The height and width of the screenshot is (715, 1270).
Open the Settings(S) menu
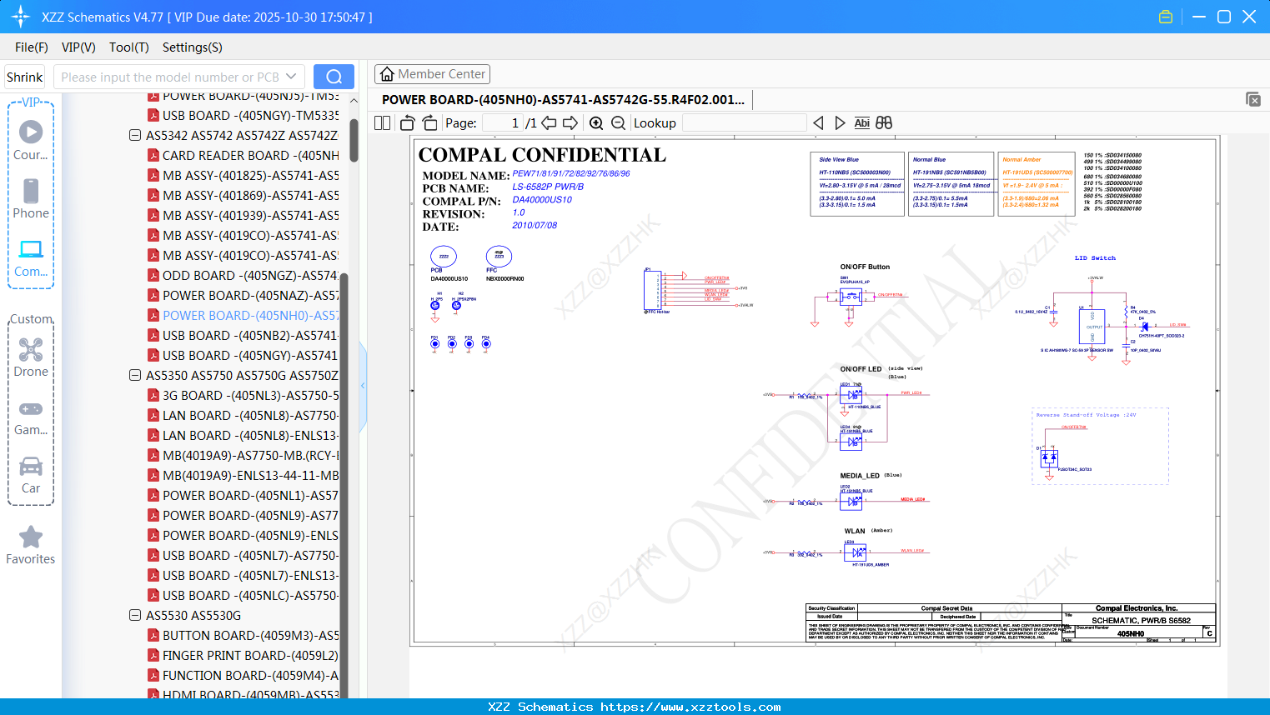click(192, 47)
